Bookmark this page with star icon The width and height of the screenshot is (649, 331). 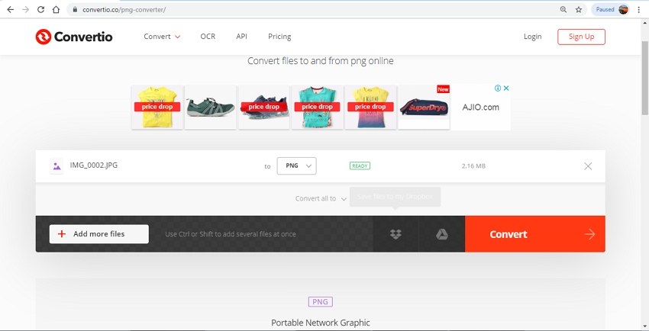[579, 10]
